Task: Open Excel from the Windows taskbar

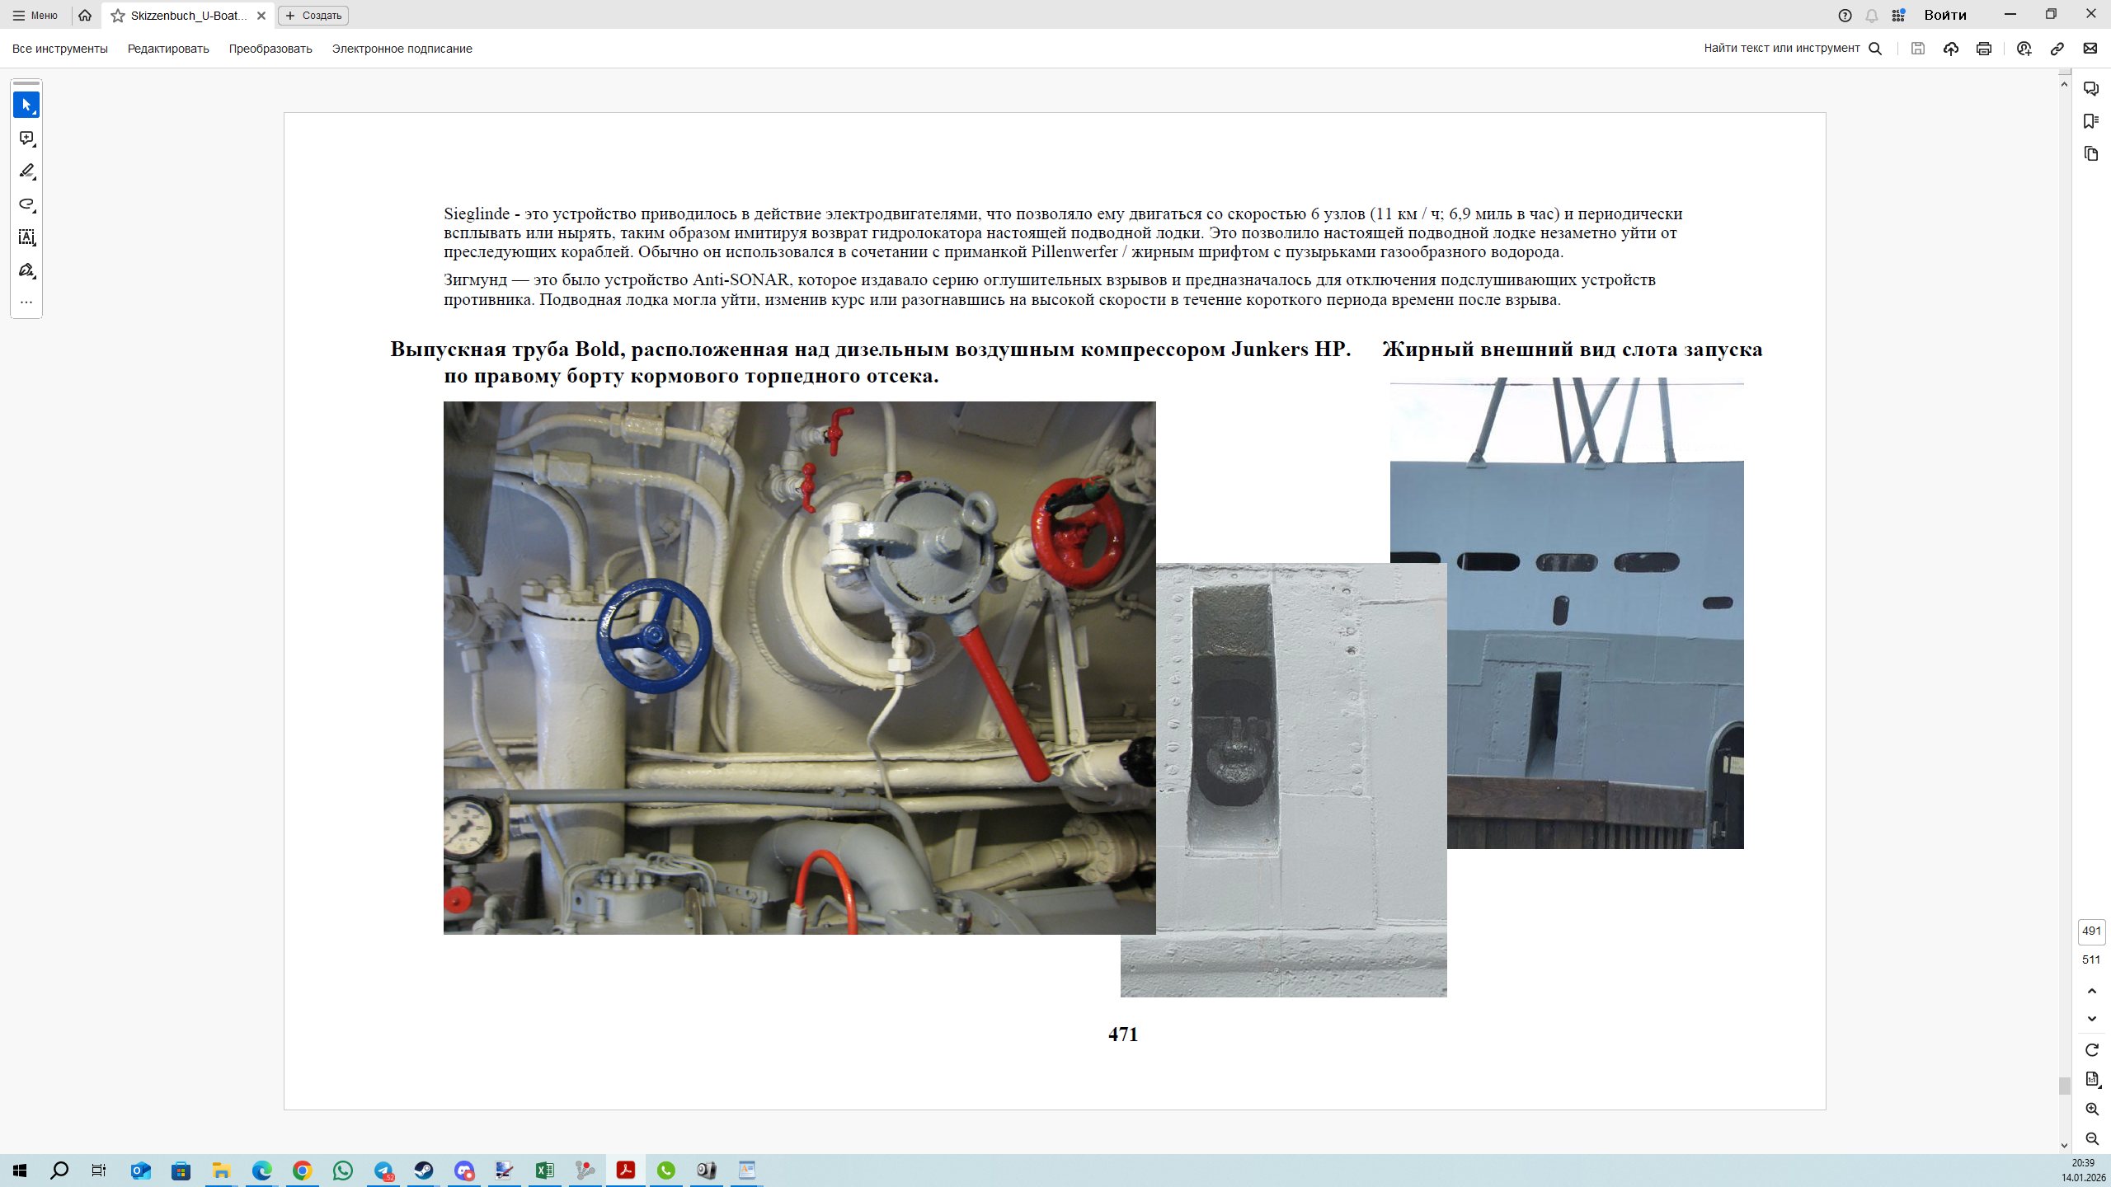Action: 544,1171
